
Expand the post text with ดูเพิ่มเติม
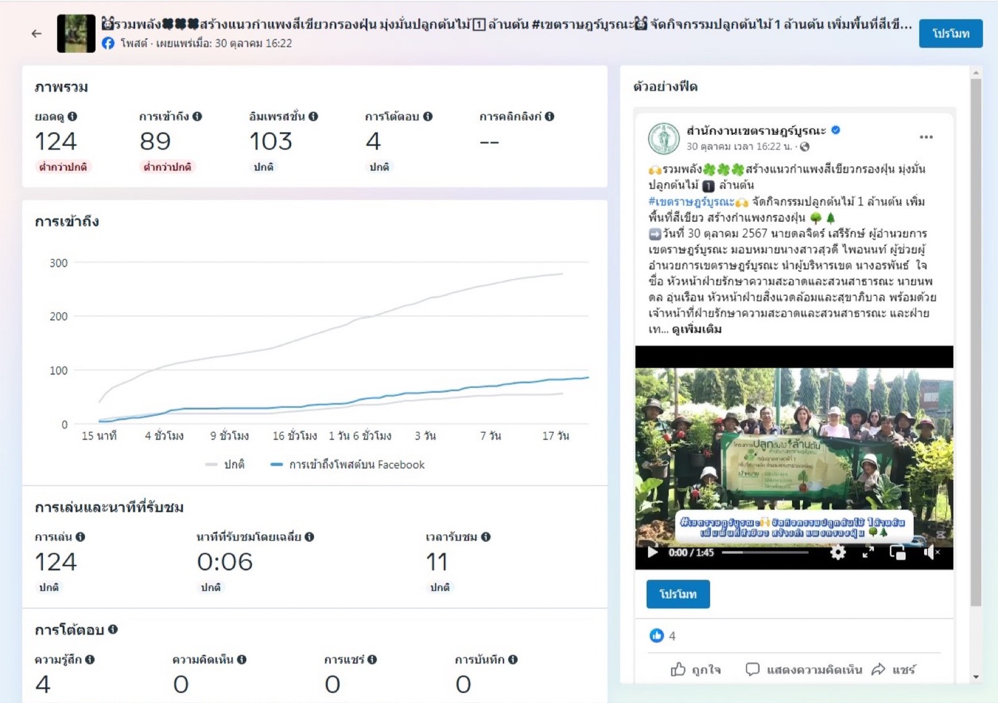click(x=697, y=329)
